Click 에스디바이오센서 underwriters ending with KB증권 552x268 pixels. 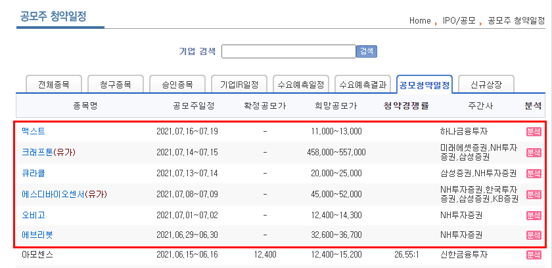[479, 194]
